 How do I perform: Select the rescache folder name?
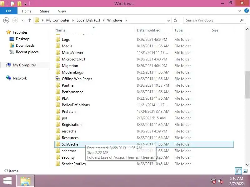click(x=69, y=131)
